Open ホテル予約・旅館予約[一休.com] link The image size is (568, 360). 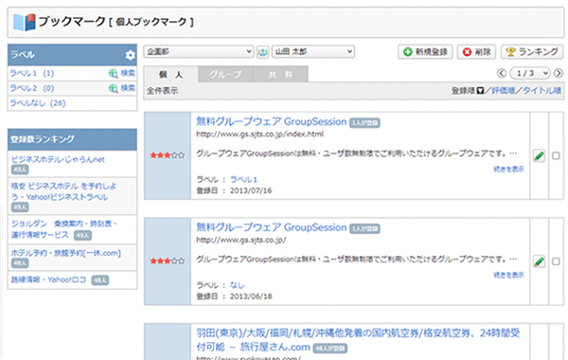[66, 253]
